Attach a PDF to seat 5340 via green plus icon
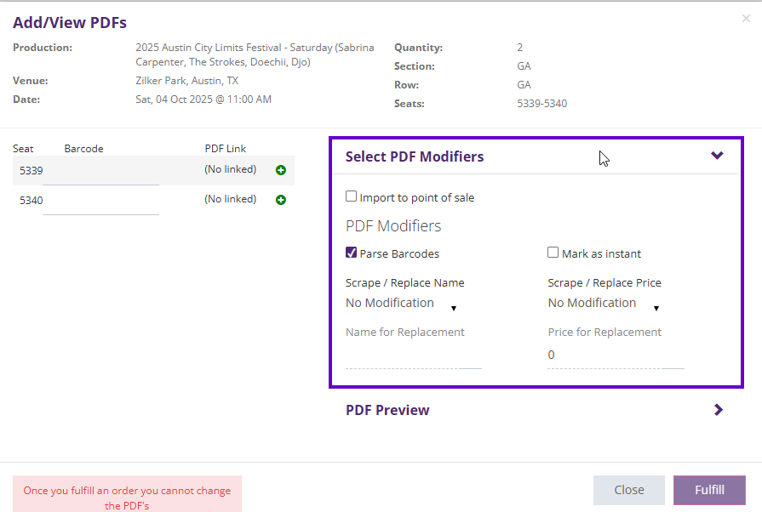762x512 pixels. [x=281, y=200]
